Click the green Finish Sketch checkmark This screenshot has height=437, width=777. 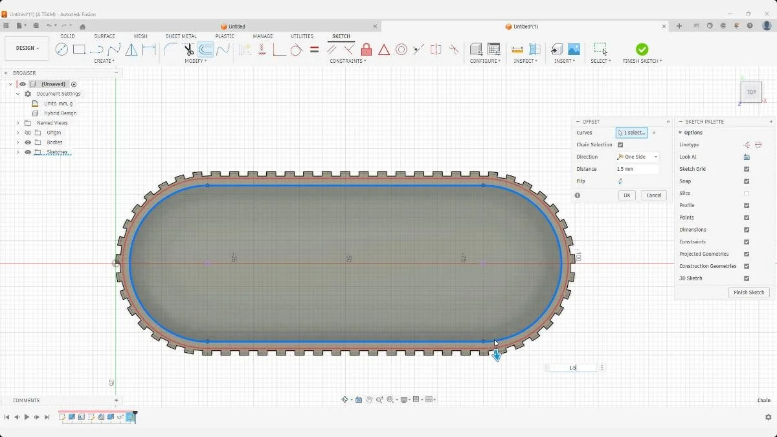pos(641,49)
